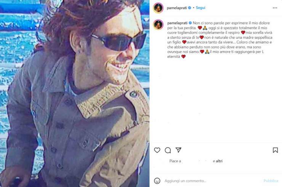The image size is (282, 187).
Task: Click the pamelaprati username in the caption
Action: click(x=177, y=23)
